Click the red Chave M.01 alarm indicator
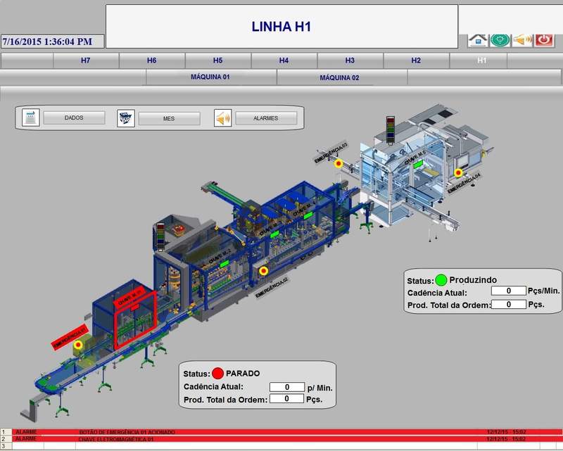 click(x=134, y=307)
